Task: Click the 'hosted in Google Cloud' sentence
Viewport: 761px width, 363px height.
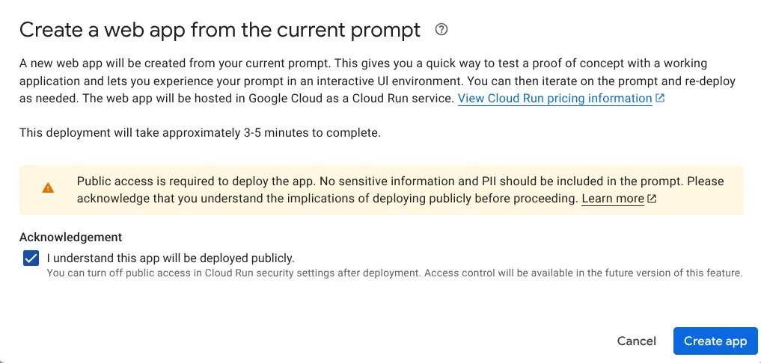Action: [269, 99]
